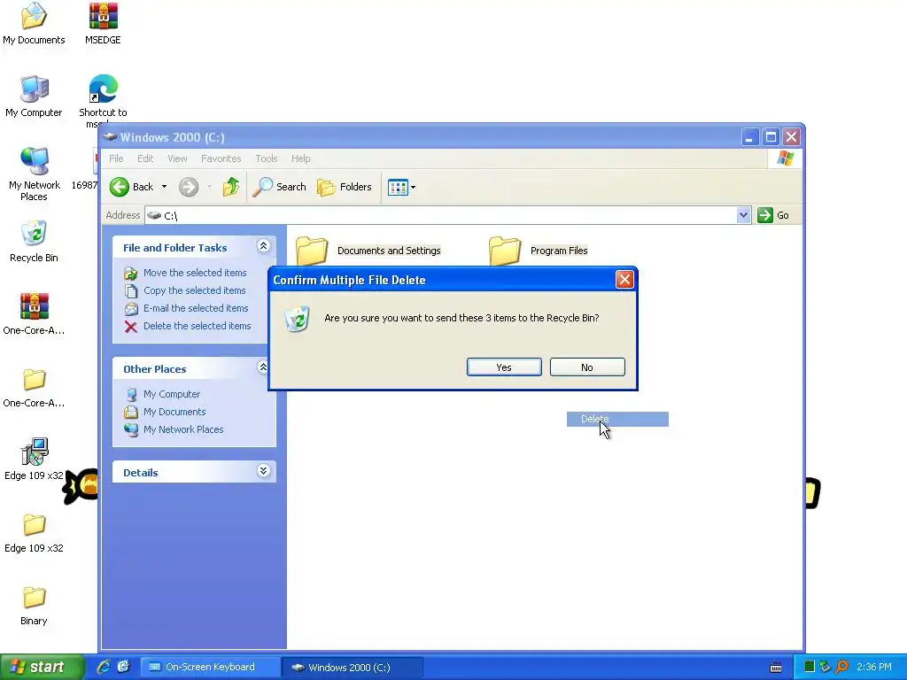The width and height of the screenshot is (907, 680).
Task: Select the One-Core-A... WinRAR archive icon
Action: pyautogui.click(x=34, y=306)
